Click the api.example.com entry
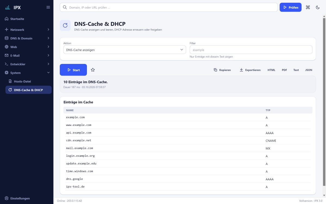 point(79,133)
